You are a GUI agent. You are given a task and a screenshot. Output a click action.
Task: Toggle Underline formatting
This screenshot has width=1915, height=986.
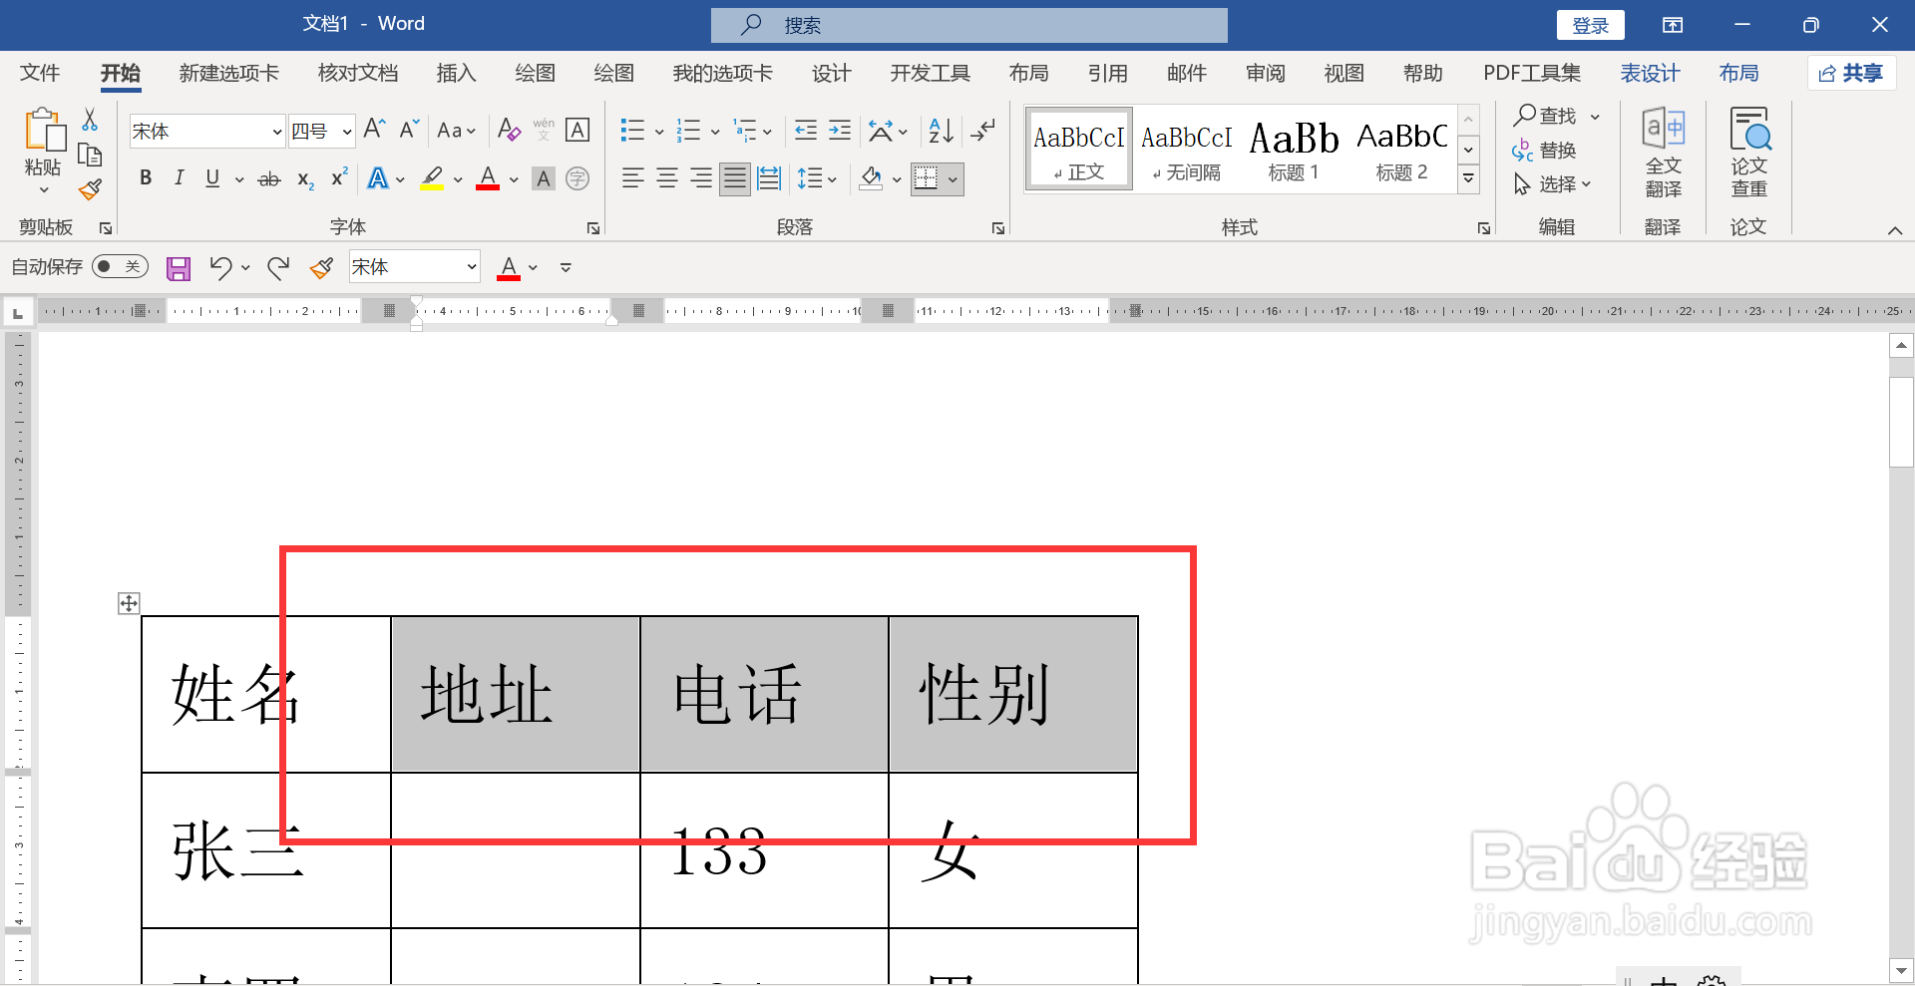[212, 178]
